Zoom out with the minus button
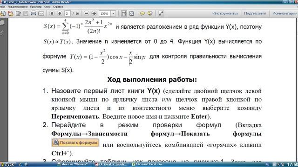Viewport: 298px width, 167px height. pyautogui.click(x=87, y=13)
